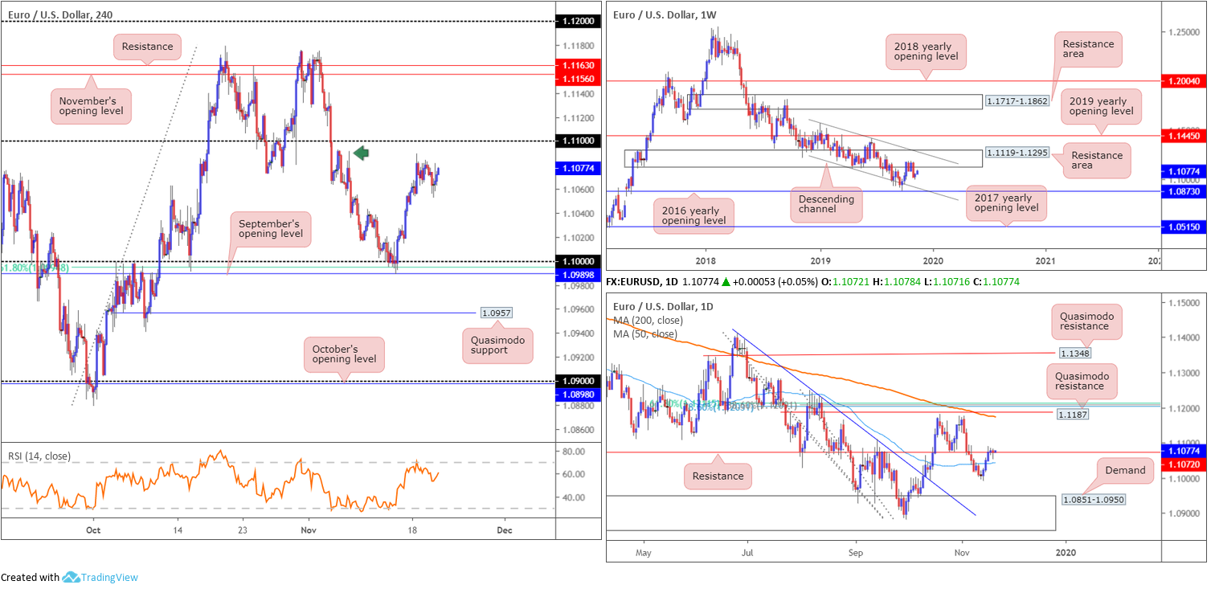Click the Resistance callout on the 240 chart
Screen dimensions: 1211x589
coord(147,47)
